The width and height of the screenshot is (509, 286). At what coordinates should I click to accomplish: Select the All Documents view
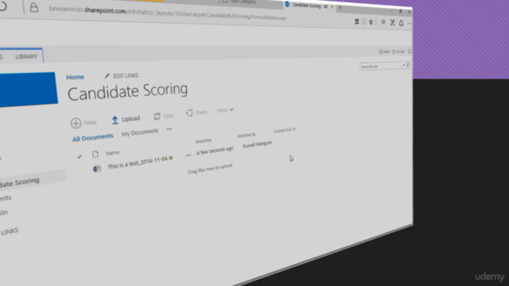point(92,137)
